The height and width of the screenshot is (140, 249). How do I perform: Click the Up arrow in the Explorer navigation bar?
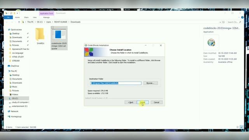[x=19, y=22]
